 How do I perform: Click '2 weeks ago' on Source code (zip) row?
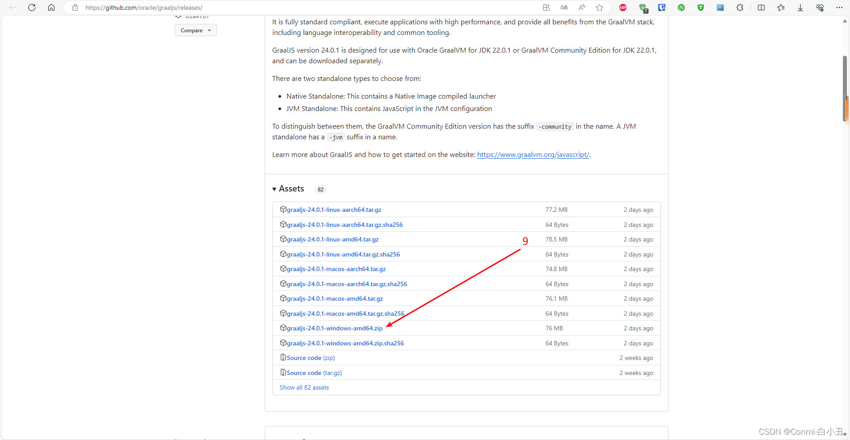click(636, 358)
